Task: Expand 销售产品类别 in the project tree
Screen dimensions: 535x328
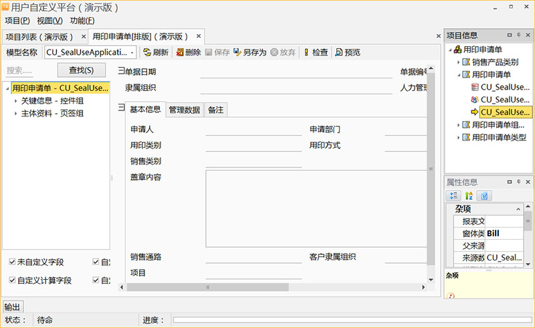Action: pos(459,62)
